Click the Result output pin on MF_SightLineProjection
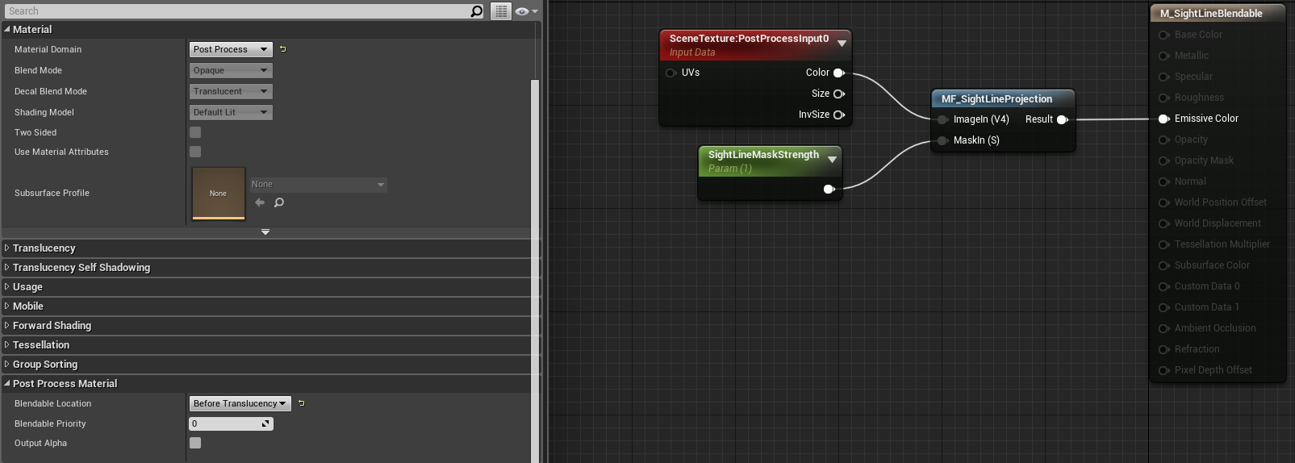Viewport: 1295px width, 463px height. (x=1063, y=119)
